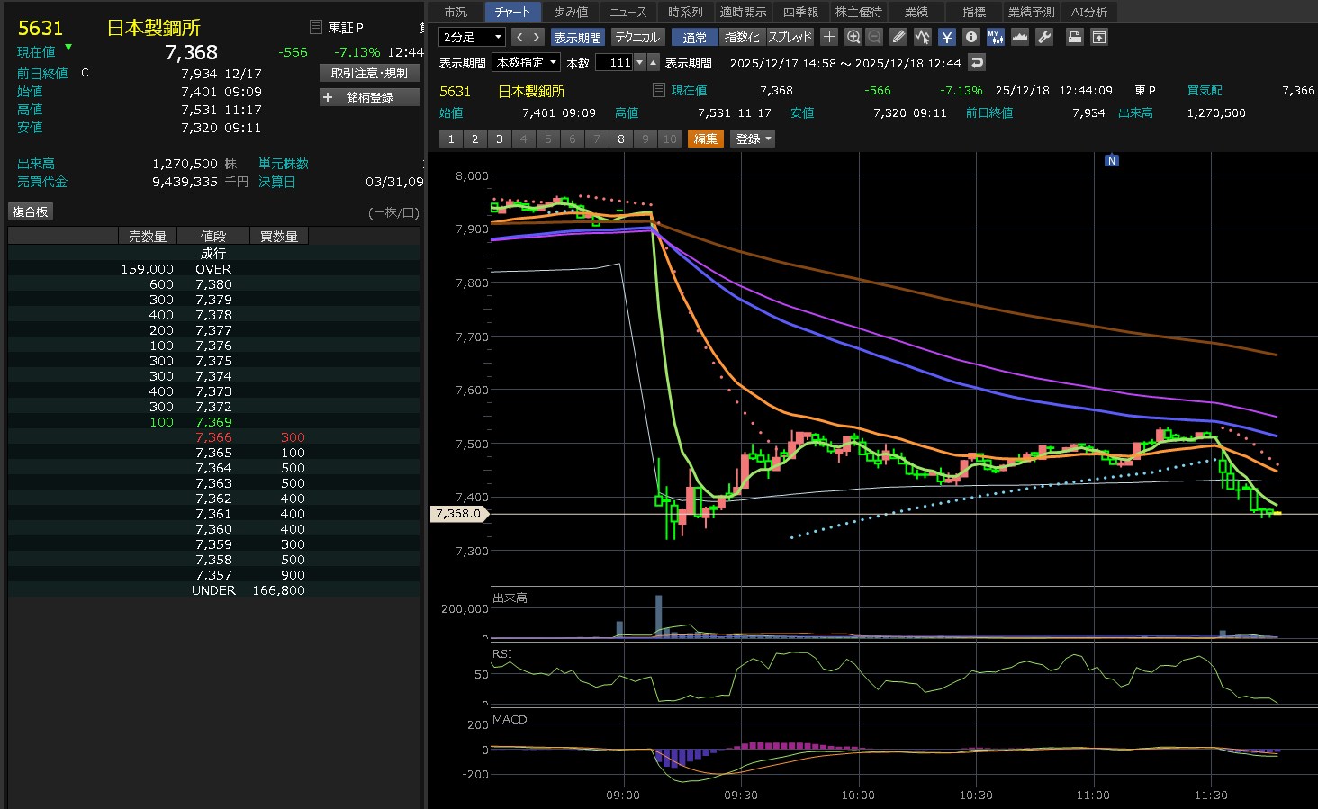This screenshot has height=809, width=1318.
Task: Toggle the 通常 chart mode
Action: click(694, 37)
